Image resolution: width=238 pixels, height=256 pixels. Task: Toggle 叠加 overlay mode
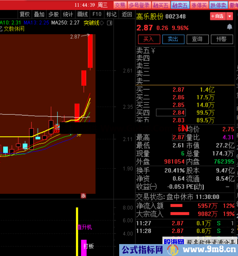click(x=39, y=14)
